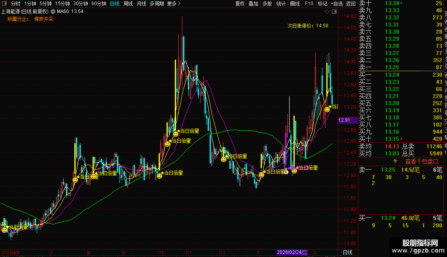
Task: Click the December smiley marker near 12.30
Action: point(224,159)
